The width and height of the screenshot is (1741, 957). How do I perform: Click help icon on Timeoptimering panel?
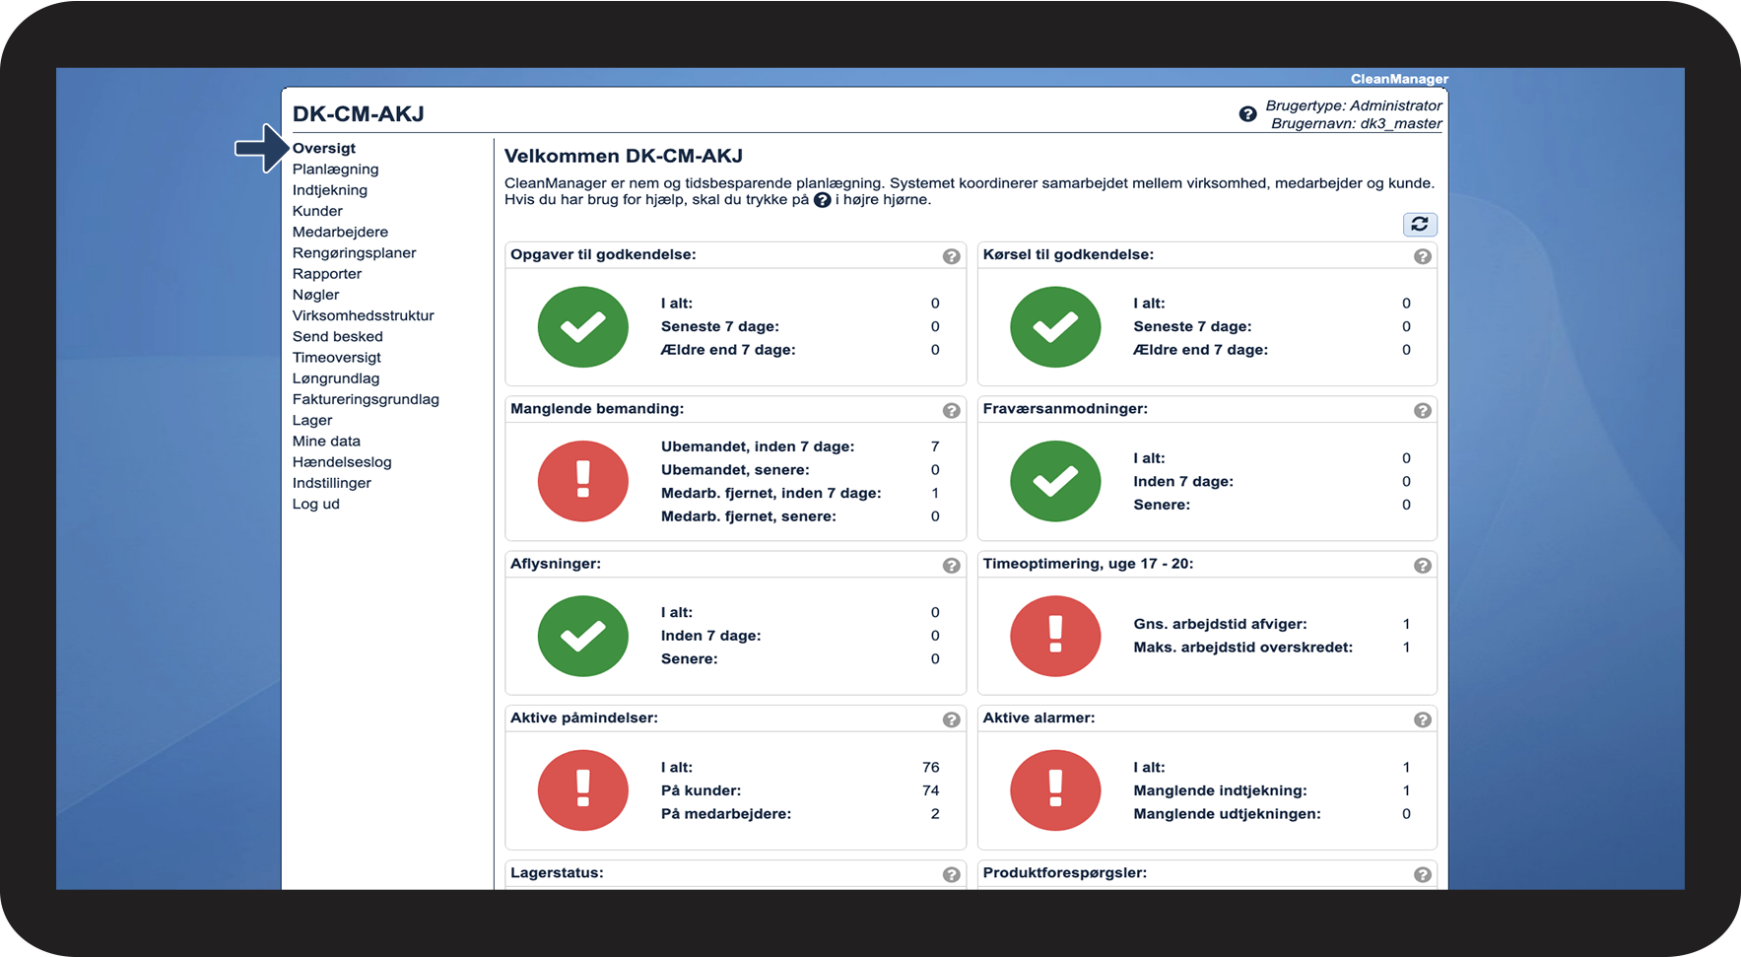pyautogui.click(x=1422, y=566)
